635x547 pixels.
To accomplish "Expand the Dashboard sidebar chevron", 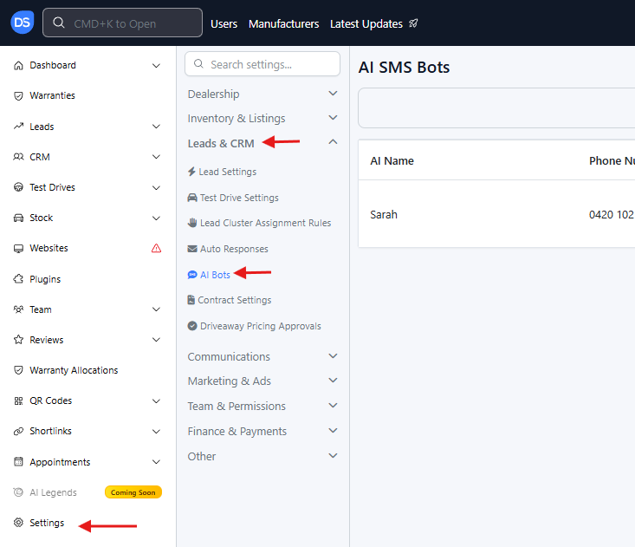I will (x=156, y=65).
